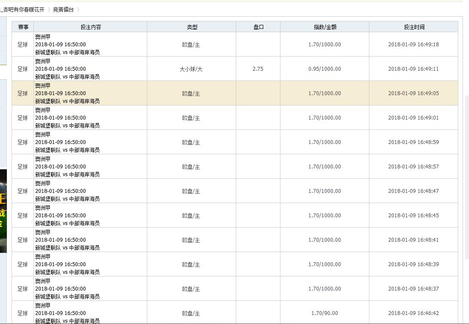
Task: Select the 投注内容 column header
Action: click(91, 27)
